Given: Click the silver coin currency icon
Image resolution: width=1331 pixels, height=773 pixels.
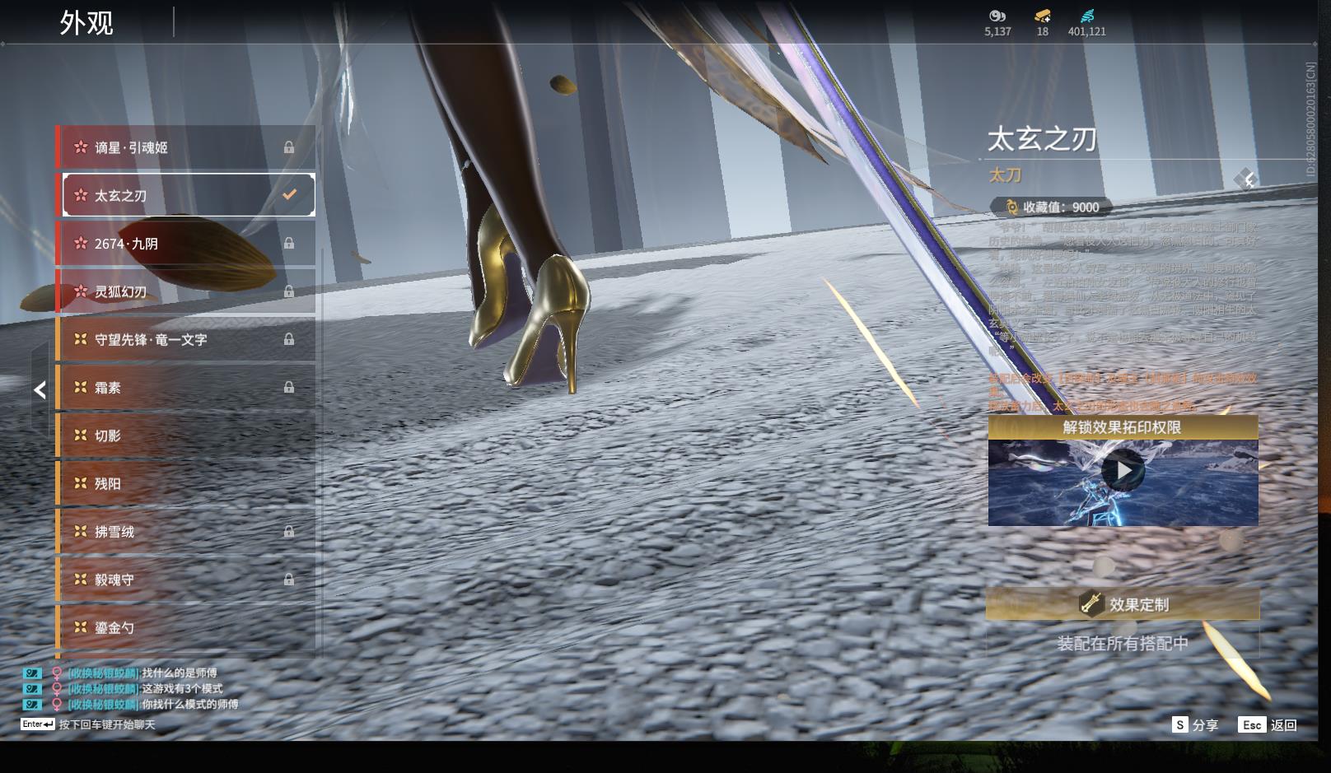Looking at the screenshot, I should click(x=997, y=16).
